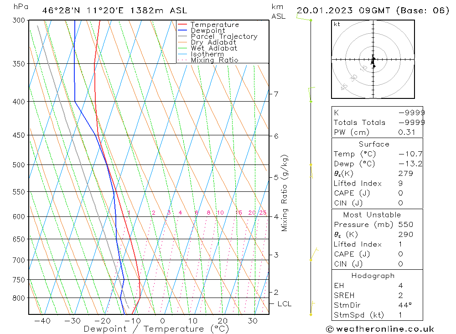Click the red Temperature legend line
Screen dimensions: 456x334
tap(182, 25)
